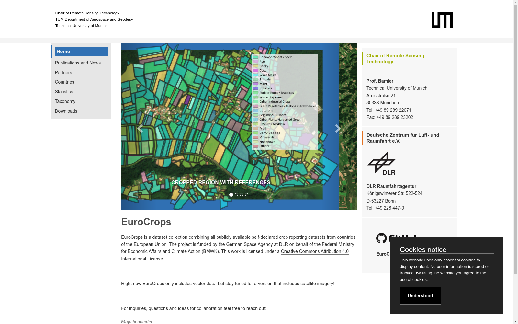Select third carousel indicator dot
The width and height of the screenshot is (518, 324).
(x=242, y=195)
